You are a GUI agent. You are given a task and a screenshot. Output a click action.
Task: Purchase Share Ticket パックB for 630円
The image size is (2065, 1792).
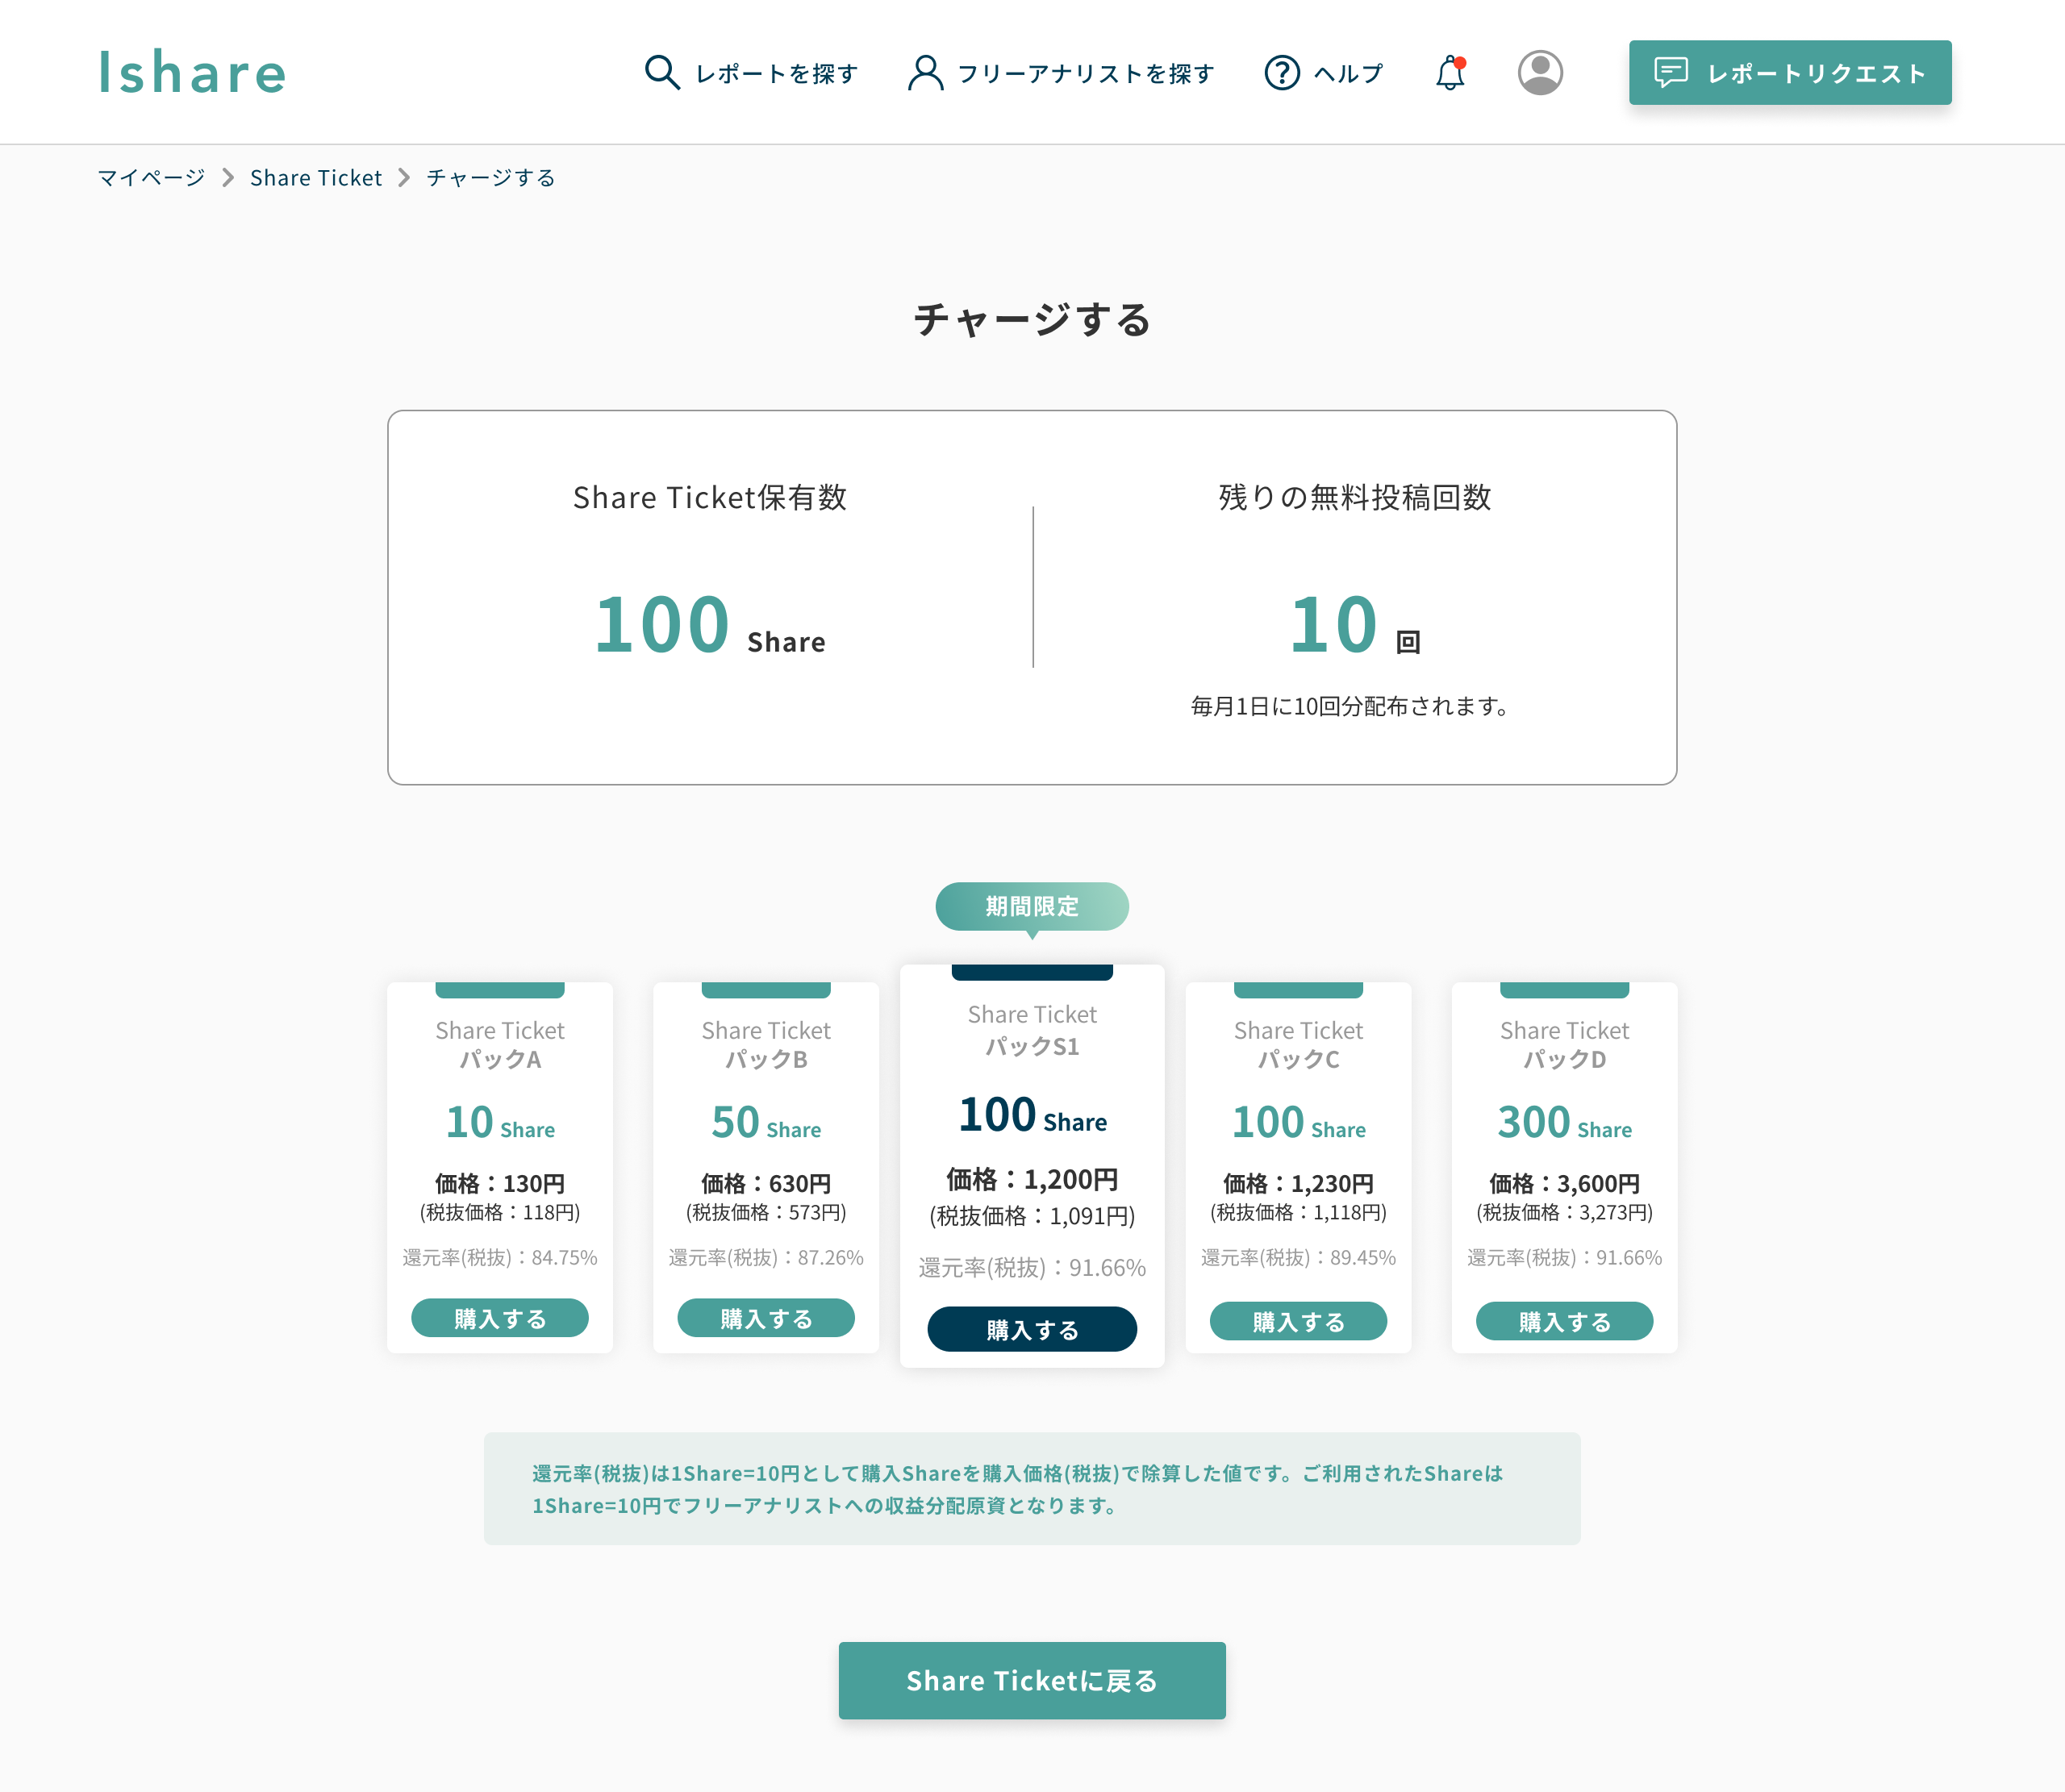coord(765,1318)
